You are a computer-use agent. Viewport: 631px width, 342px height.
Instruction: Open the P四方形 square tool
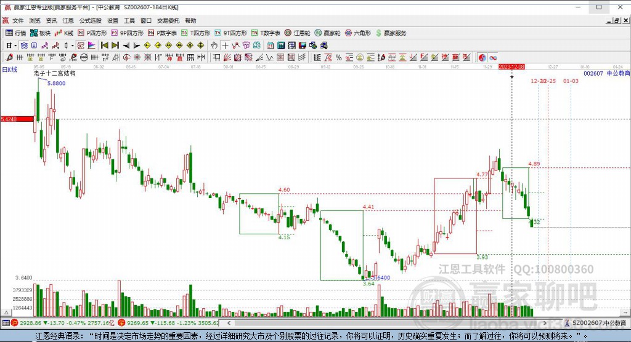tap(92, 33)
